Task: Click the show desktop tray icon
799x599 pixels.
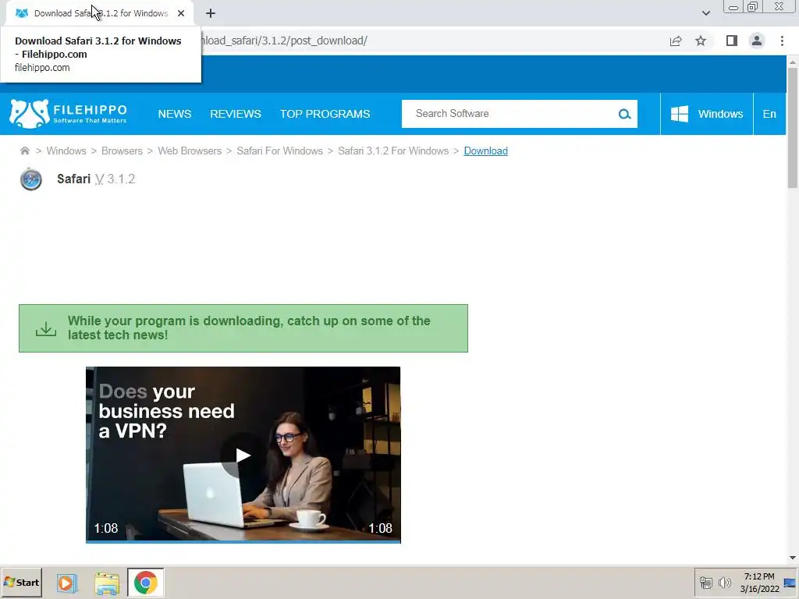Action: point(790,583)
